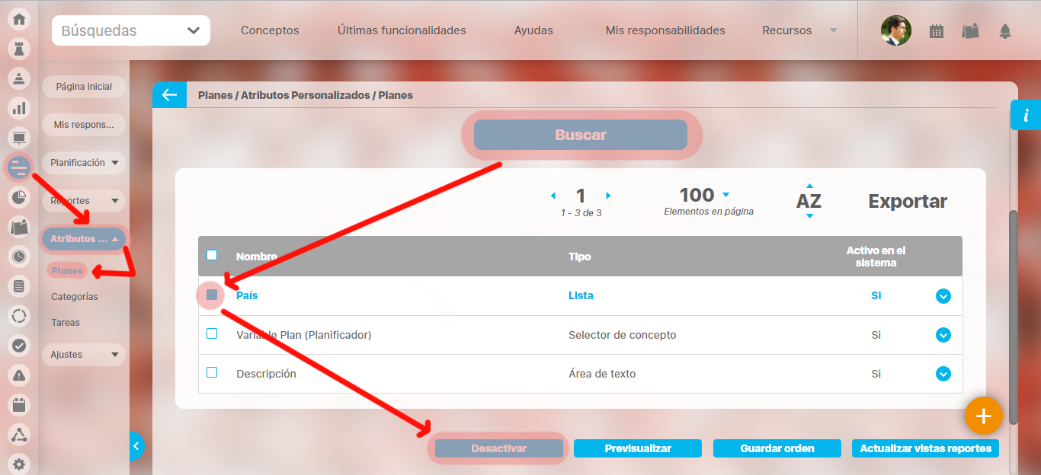Click the bar chart sidebar icon

click(x=19, y=108)
